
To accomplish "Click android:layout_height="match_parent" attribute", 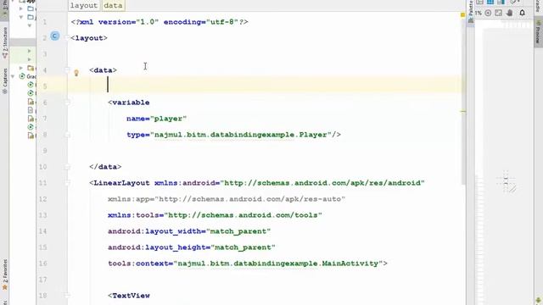I will (x=192, y=247).
